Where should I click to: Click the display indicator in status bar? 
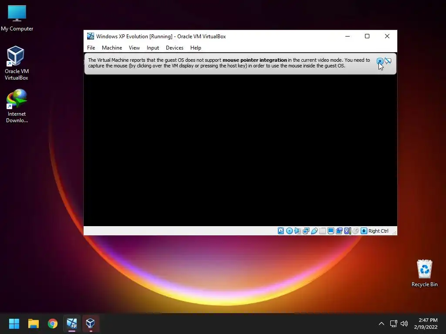point(331,231)
